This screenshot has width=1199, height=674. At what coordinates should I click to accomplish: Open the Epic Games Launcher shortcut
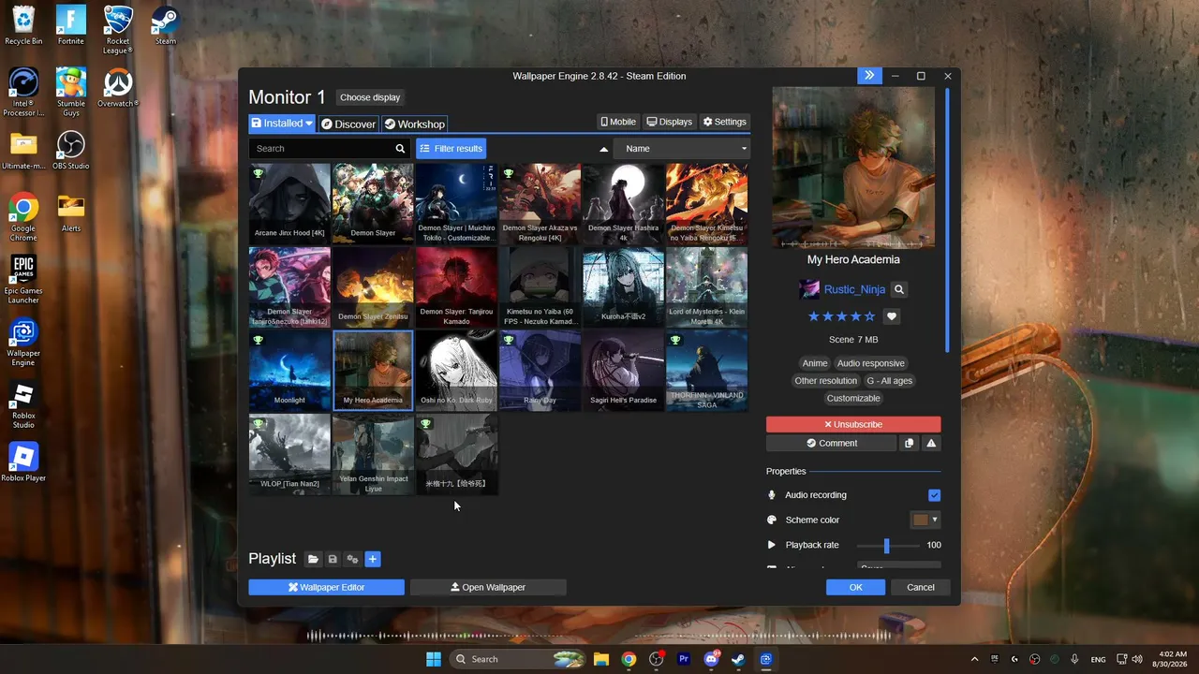point(23,279)
